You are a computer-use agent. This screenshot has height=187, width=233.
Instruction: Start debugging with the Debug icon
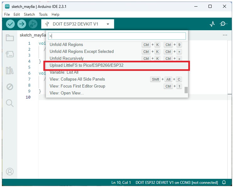point(33,24)
